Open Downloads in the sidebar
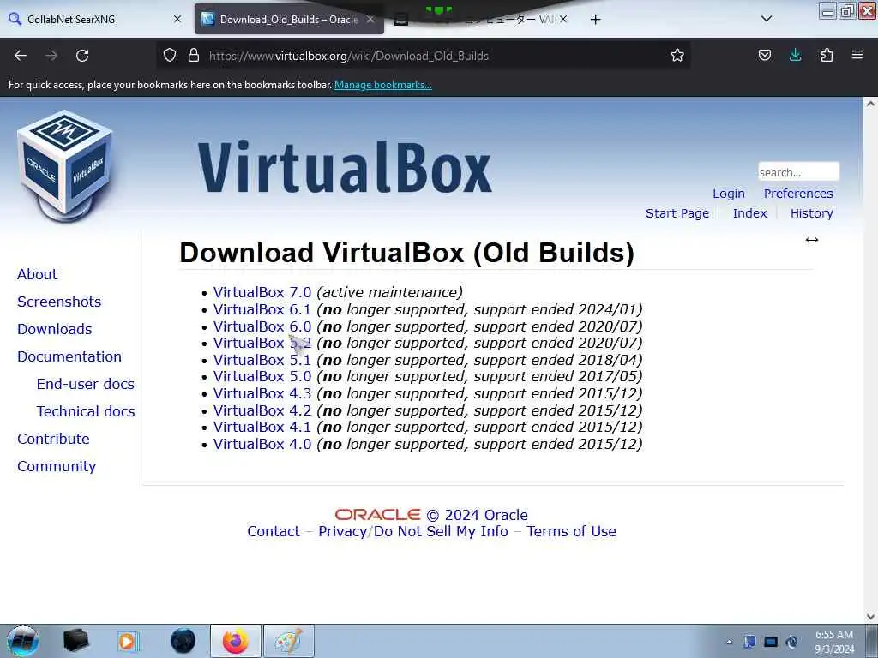878x658 pixels. [x=54, y=329]
